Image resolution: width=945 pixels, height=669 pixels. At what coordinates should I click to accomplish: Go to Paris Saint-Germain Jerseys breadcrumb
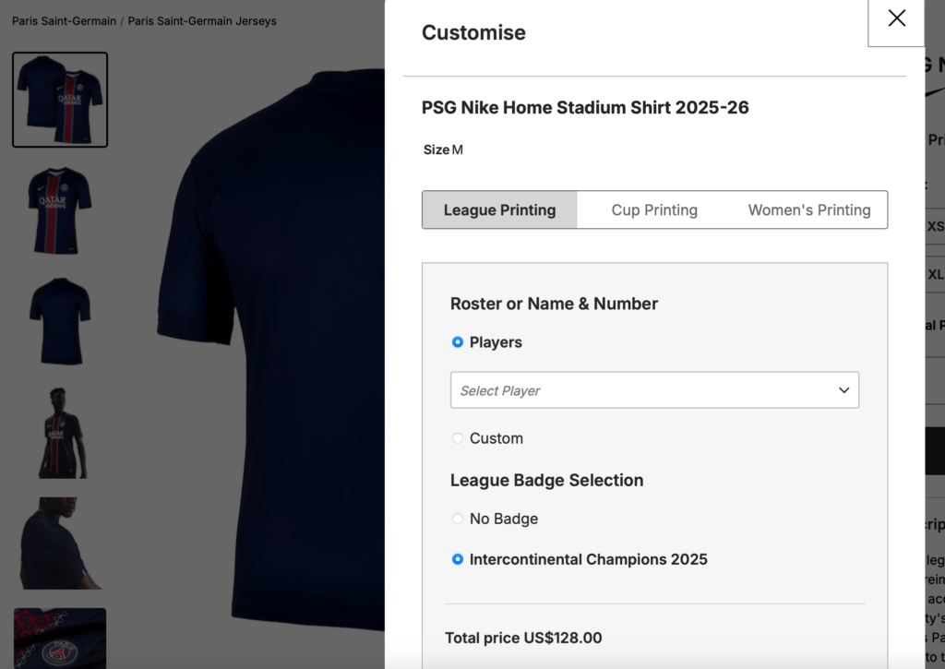202,21
